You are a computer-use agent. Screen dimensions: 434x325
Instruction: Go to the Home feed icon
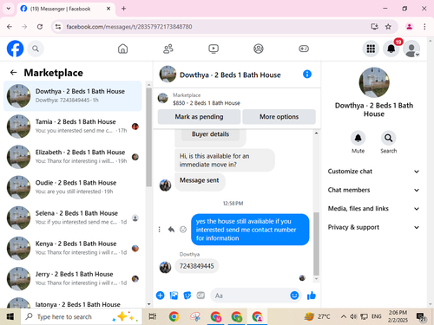click(122, 49)
